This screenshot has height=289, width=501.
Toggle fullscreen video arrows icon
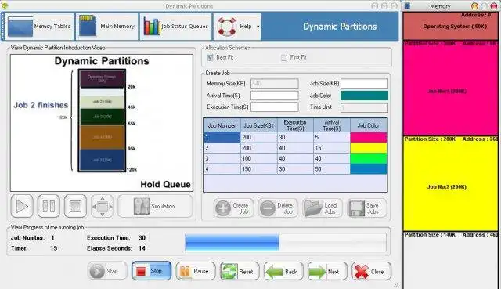(x=103, y=206)
